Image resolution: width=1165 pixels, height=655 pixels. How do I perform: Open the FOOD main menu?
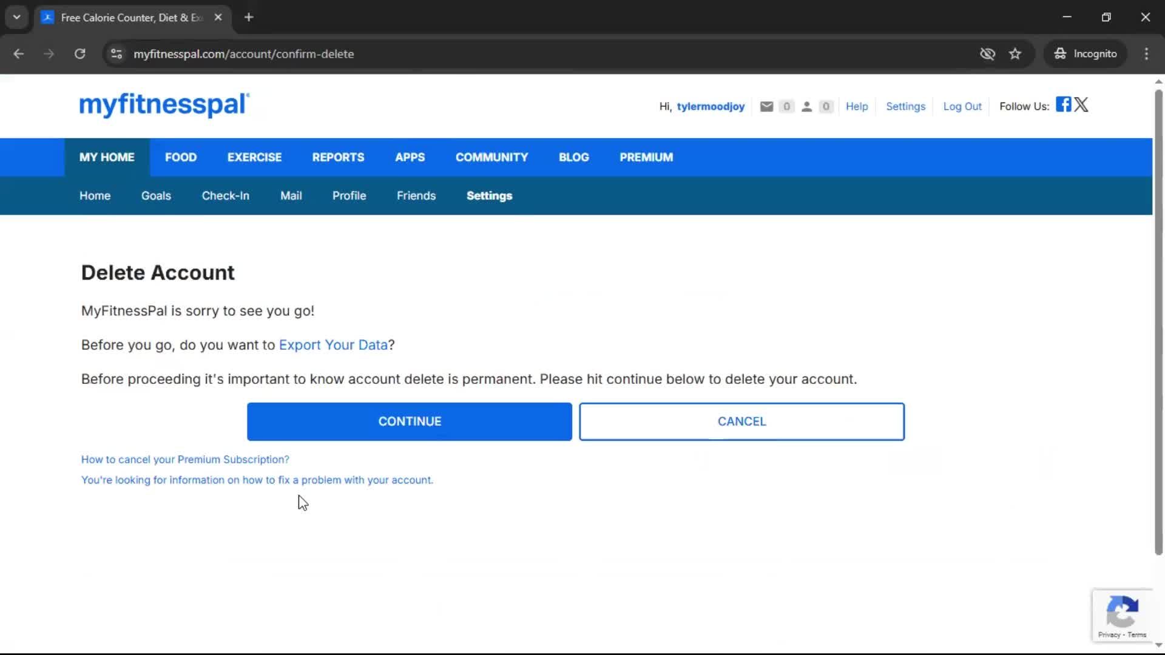(181, 157)
